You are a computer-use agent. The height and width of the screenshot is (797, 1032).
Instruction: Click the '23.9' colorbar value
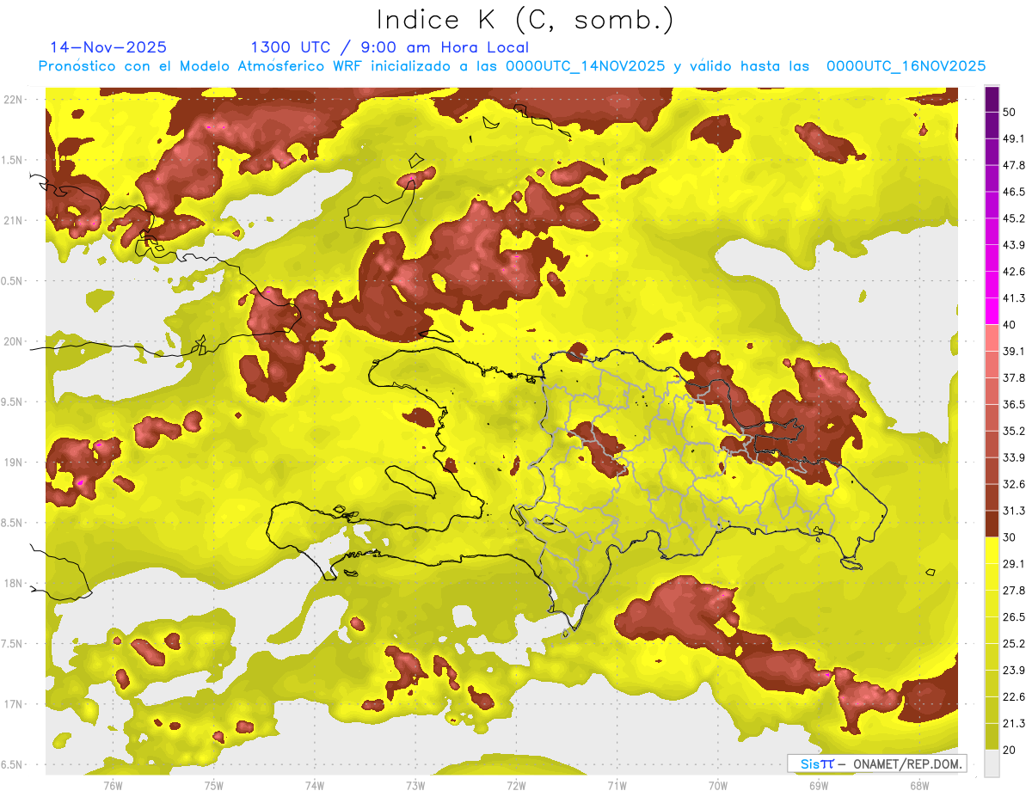(1013, 670)
